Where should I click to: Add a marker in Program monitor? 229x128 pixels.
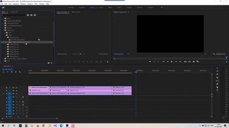pos(150,62)
